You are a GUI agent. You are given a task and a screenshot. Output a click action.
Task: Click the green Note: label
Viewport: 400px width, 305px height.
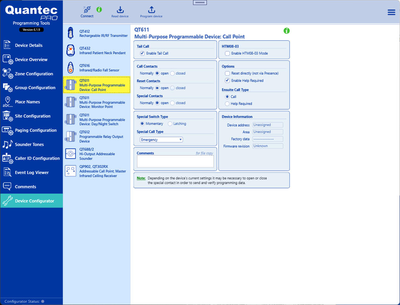tap(141, 178)
